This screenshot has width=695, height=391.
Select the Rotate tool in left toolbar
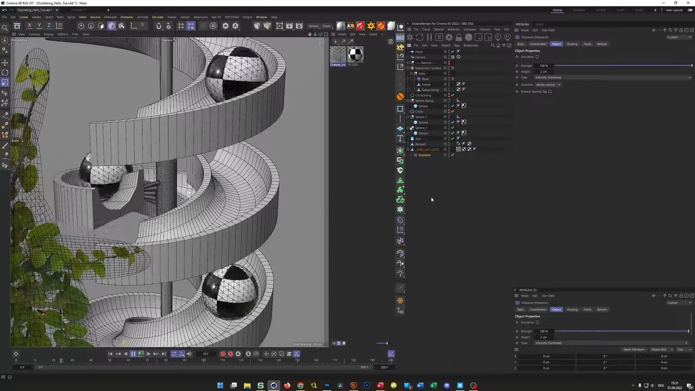[x=5, y=72]
